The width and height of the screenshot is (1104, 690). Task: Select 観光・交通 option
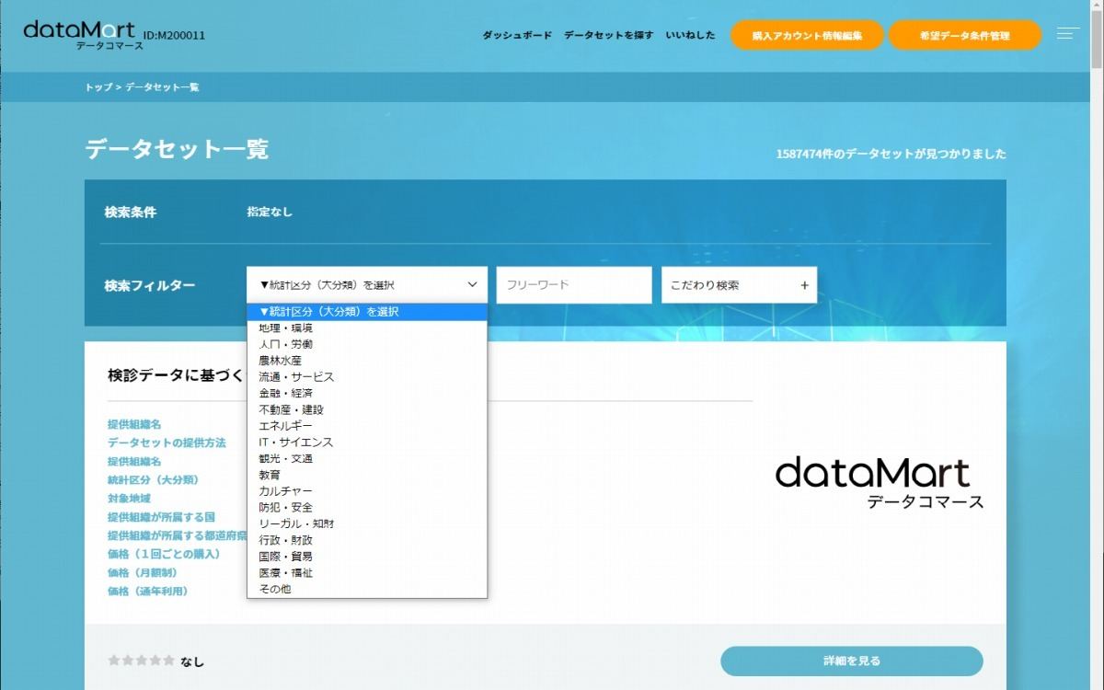click(x=367, y=458)
